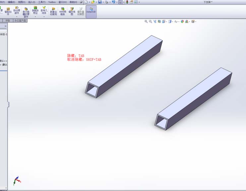Click the Hide/Show Items glasses icon
Image resolution: width=246 pixels, height=191 pixels.
[x=176, y=22]
